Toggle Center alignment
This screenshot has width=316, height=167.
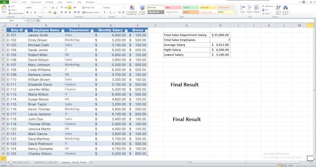click(66, 13)
